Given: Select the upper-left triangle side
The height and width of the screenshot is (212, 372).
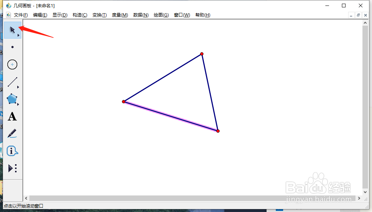Looking at the screenshot, I should pyautogui.click(x=163, y=78).
